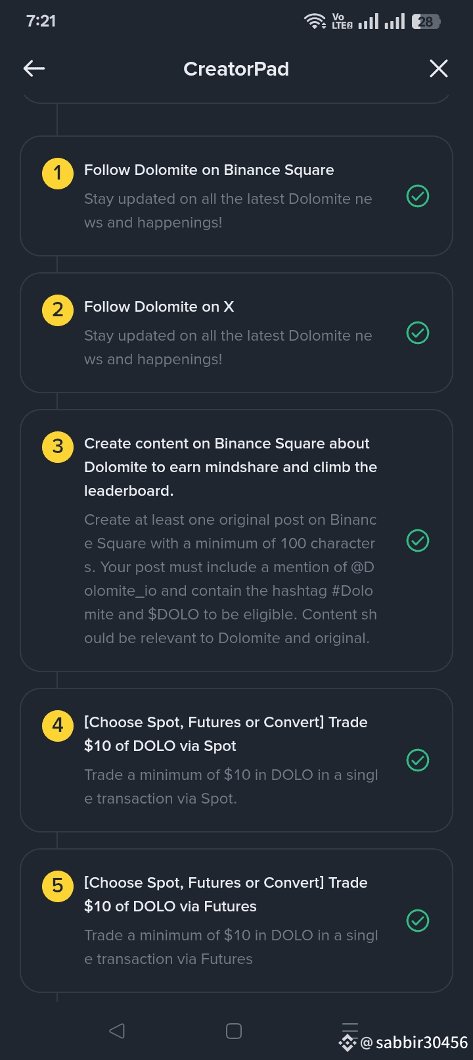
Task: Tap checkmark for DOLO Spot trade task
Action: 418,760
